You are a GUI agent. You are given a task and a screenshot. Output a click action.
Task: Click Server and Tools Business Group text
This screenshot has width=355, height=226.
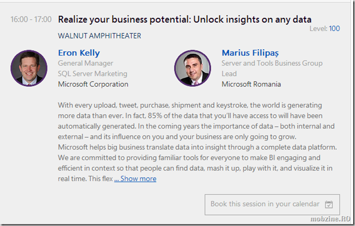click(272, 63)
